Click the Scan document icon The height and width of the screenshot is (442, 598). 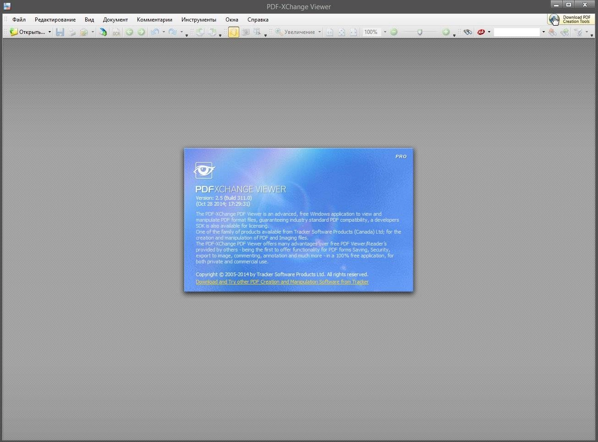click(x=104, y=32)
